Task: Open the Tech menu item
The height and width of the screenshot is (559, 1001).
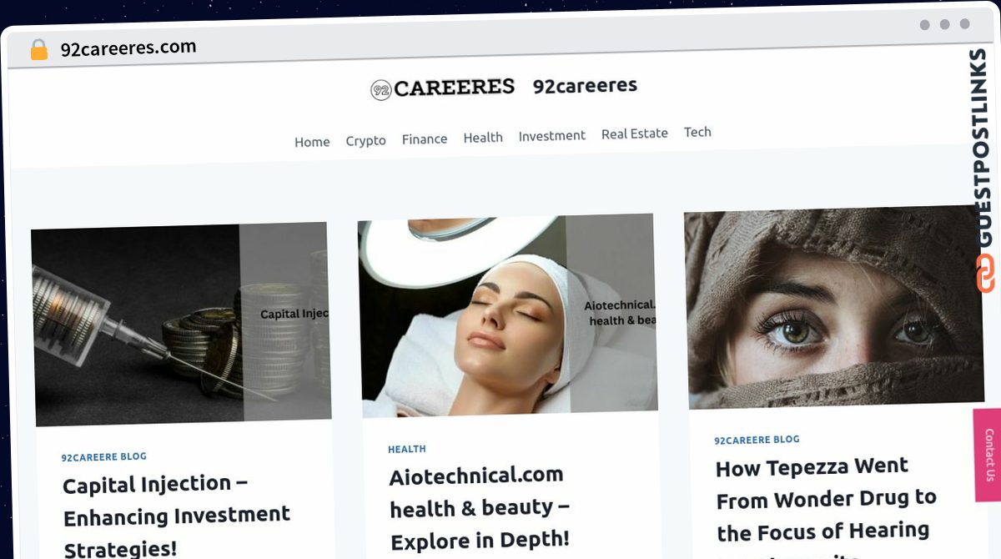Action: tap(697, 132)
